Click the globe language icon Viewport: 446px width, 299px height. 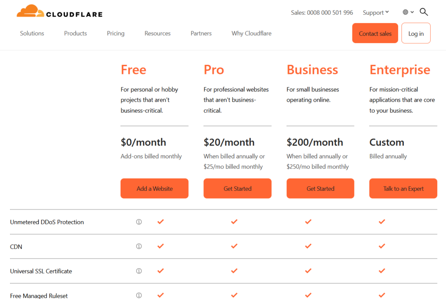click(x=405, y=12)
